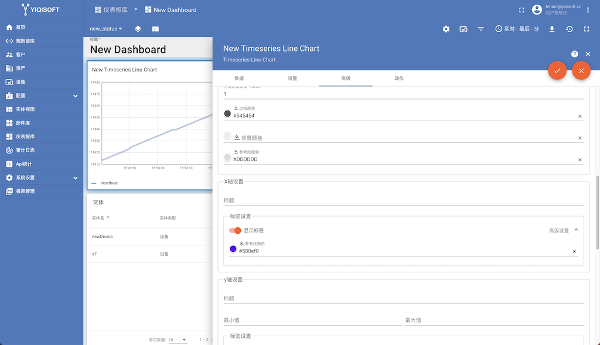600x345 pixels.
Task: Click X轴设置 标题 input field
Action: point(404,200)
